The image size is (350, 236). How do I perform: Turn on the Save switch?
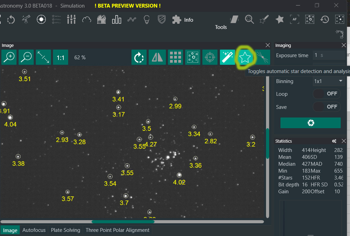327,107
